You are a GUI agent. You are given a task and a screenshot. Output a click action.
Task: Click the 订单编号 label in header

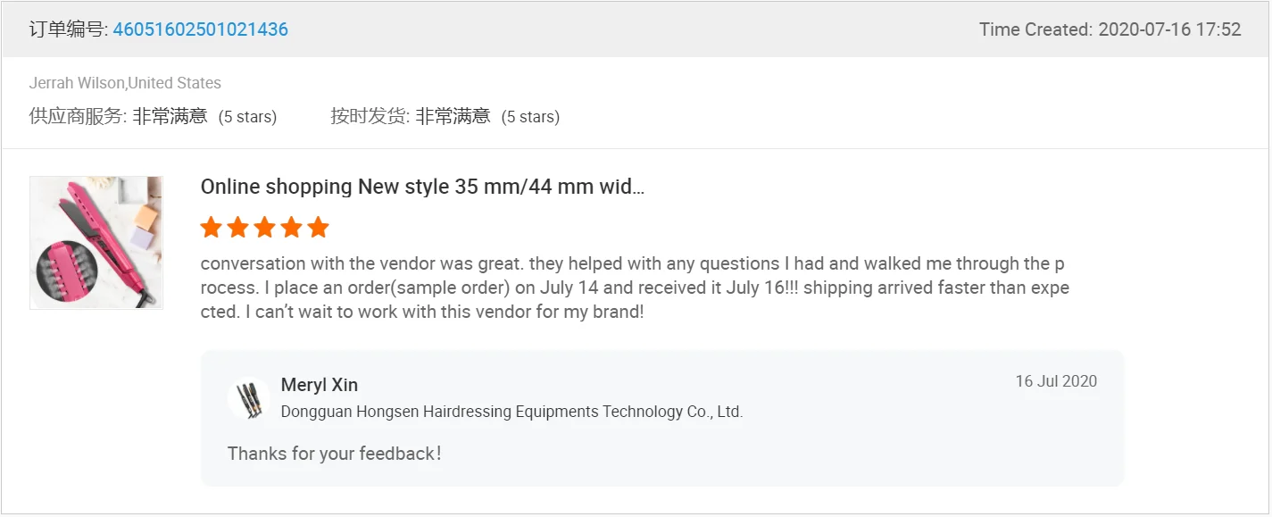[68, 29]
